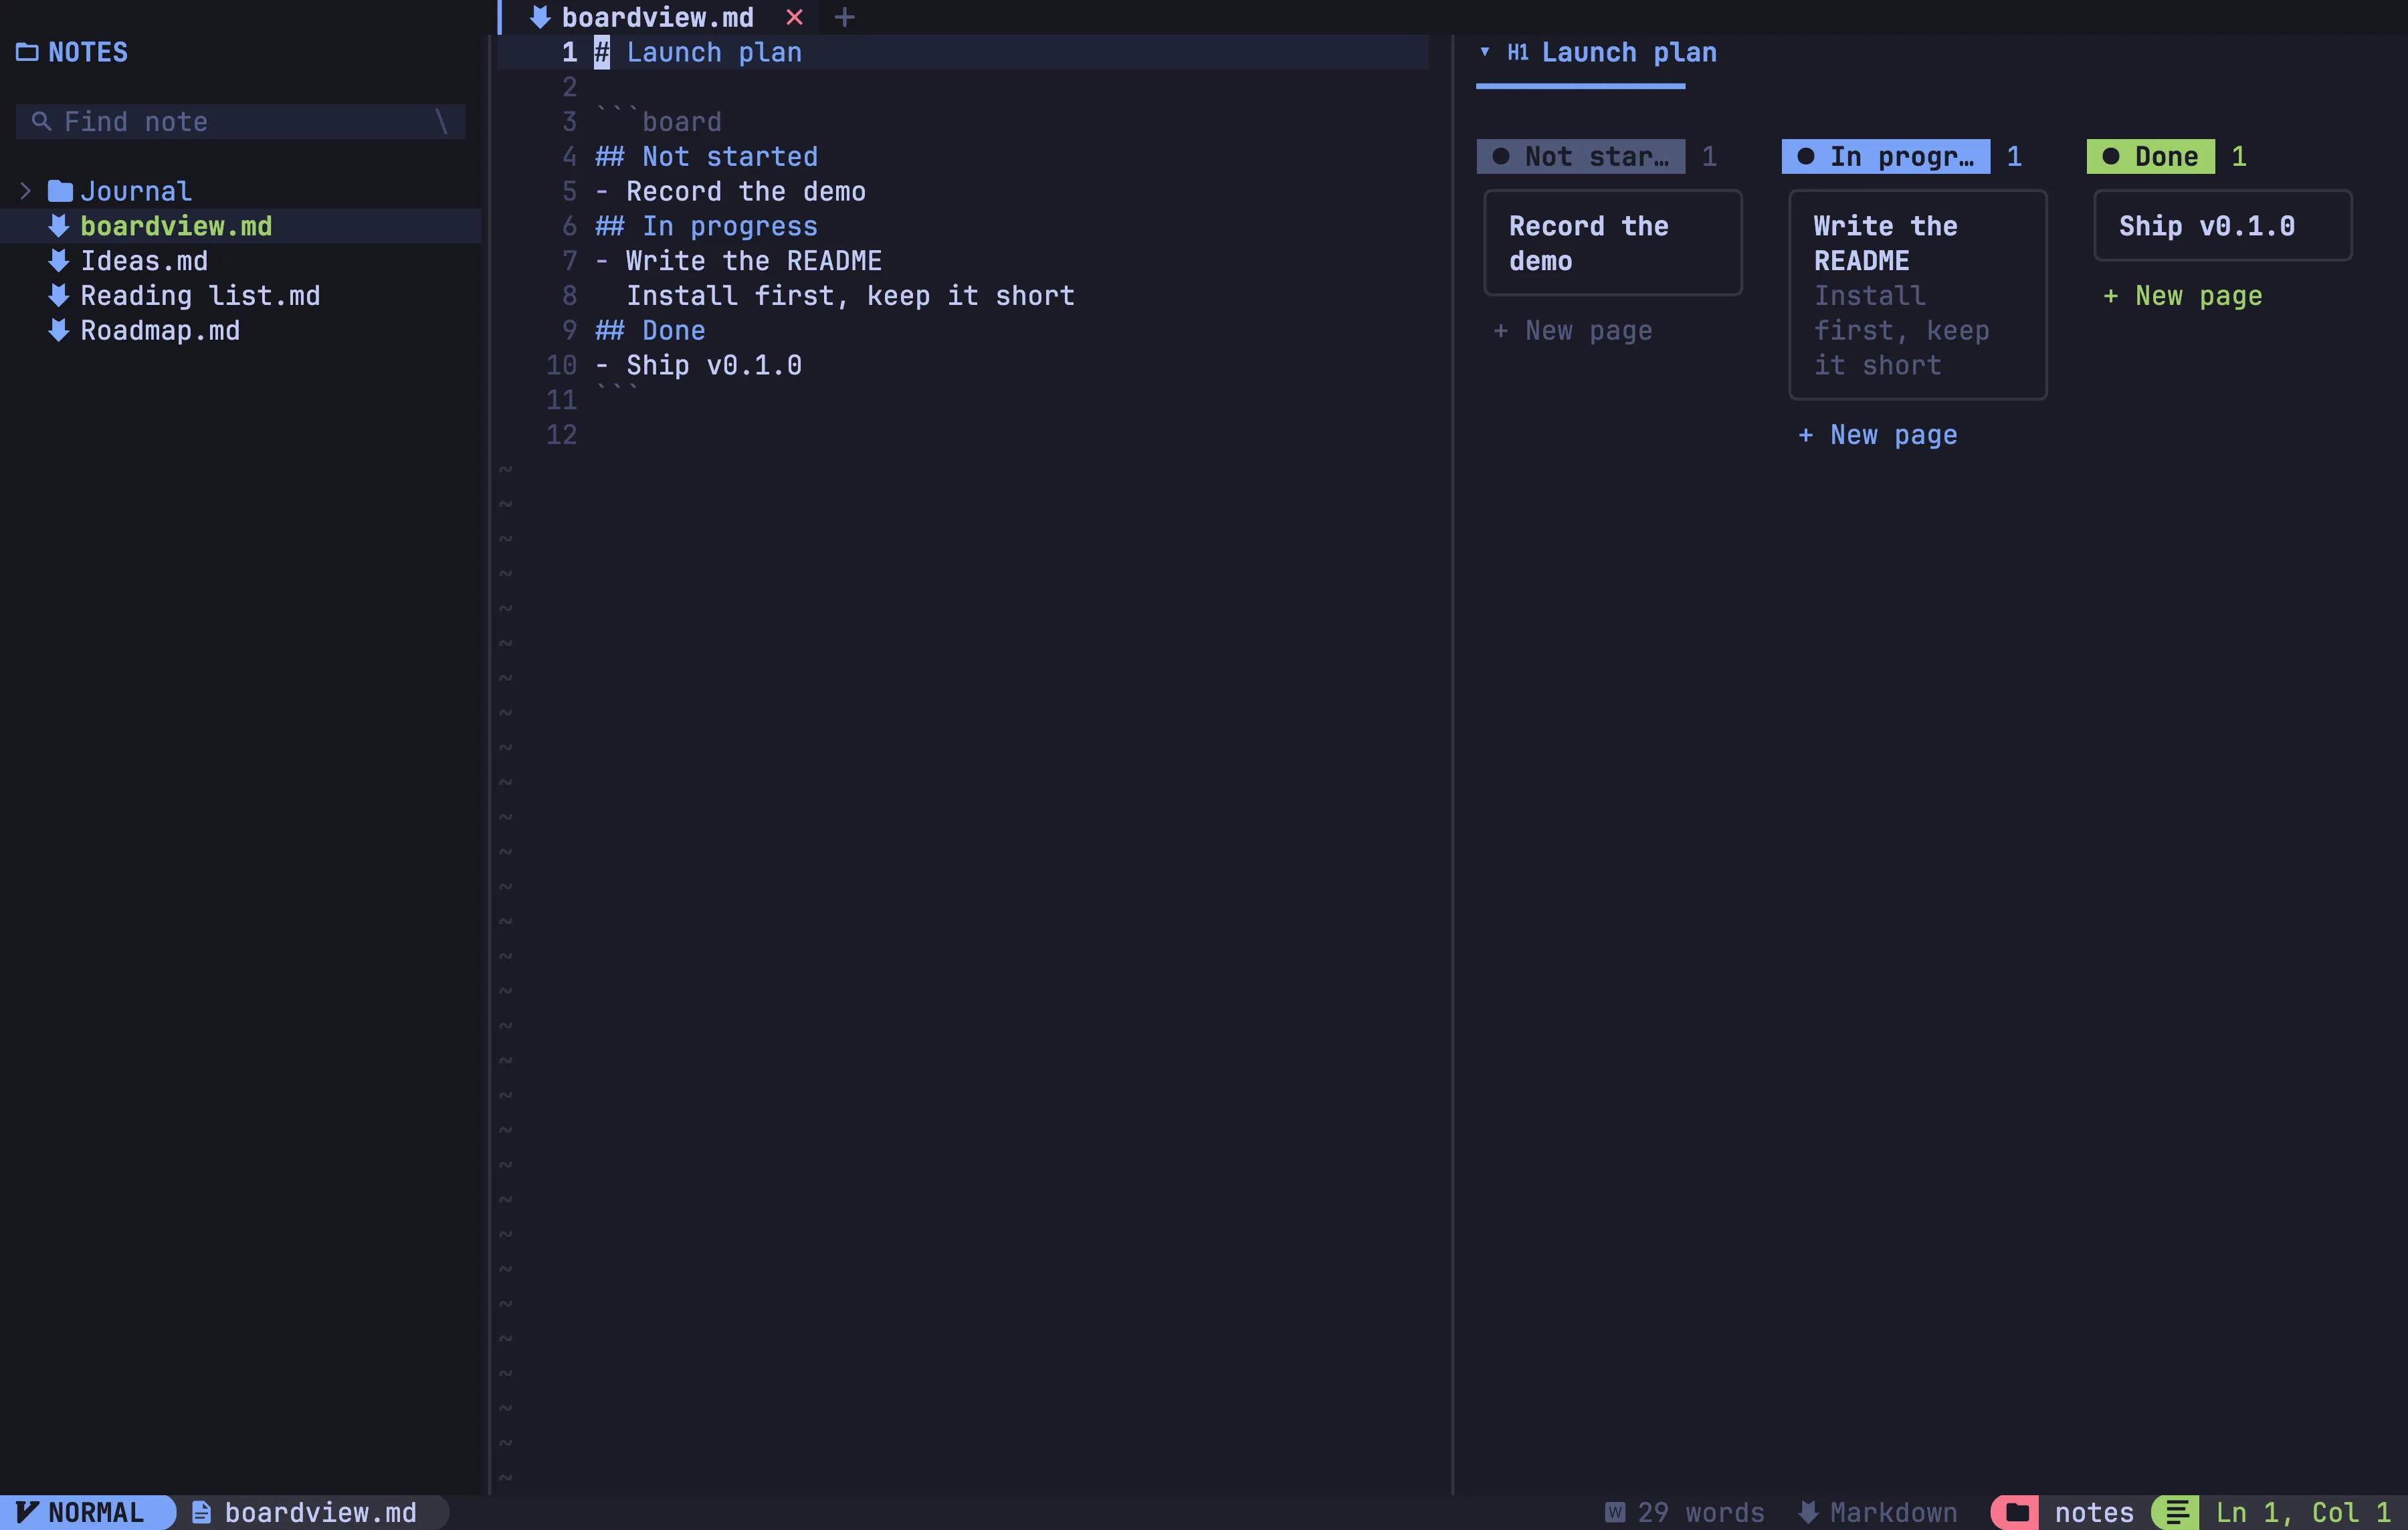
Task: Open Roadmap.md note
Action: tap(160, 330)
